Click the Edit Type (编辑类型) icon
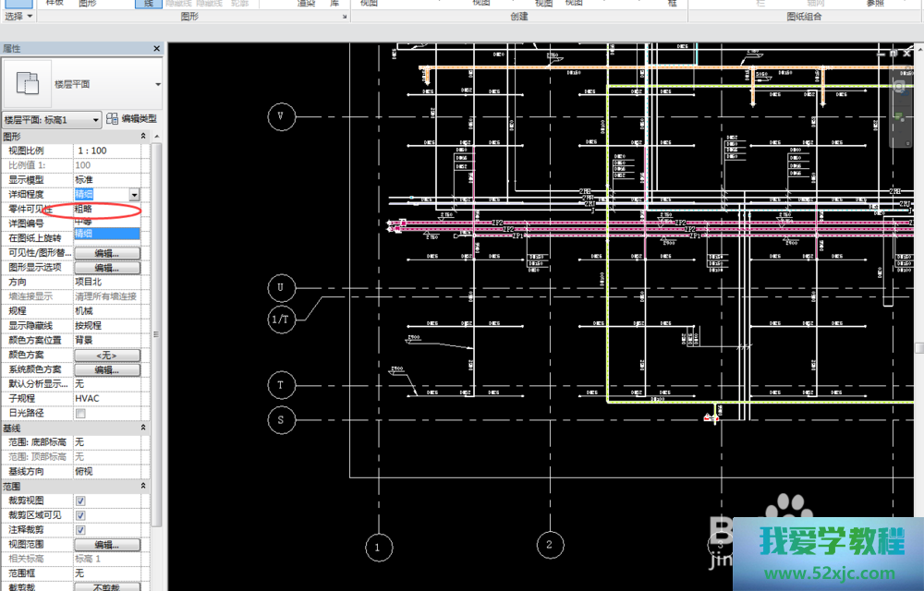The image size is (924, 591). [x=113, y=119]
